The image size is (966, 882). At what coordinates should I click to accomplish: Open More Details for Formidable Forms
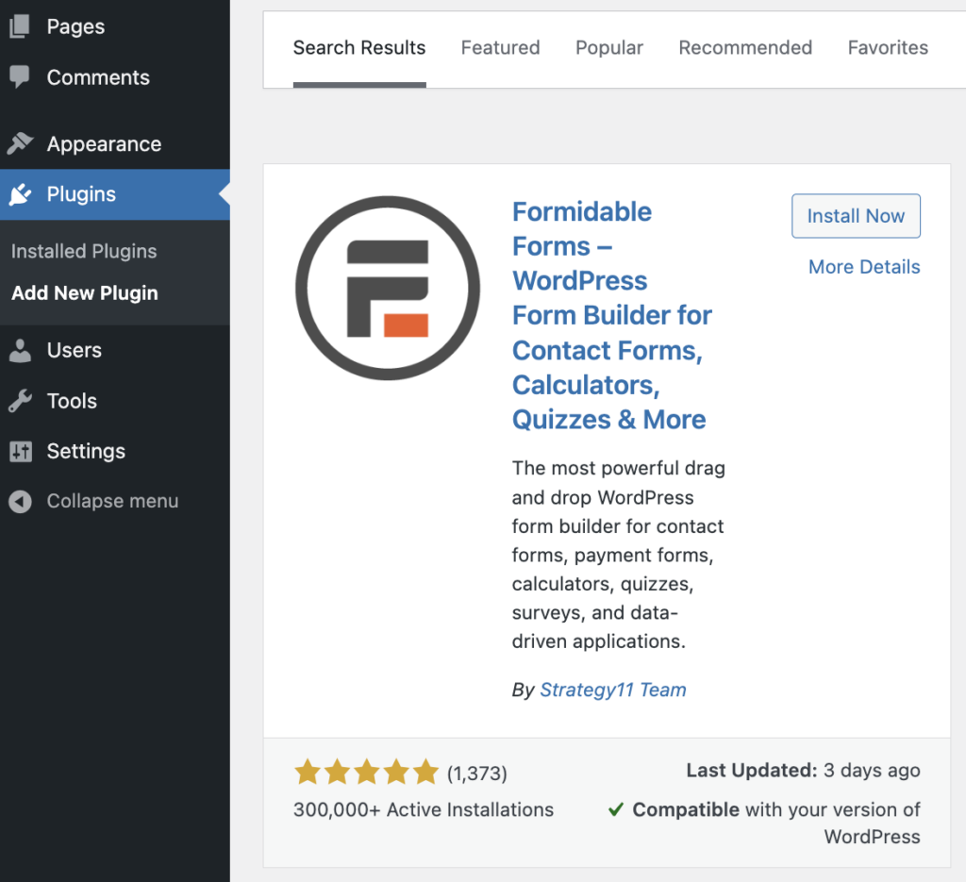coord(864,267)
